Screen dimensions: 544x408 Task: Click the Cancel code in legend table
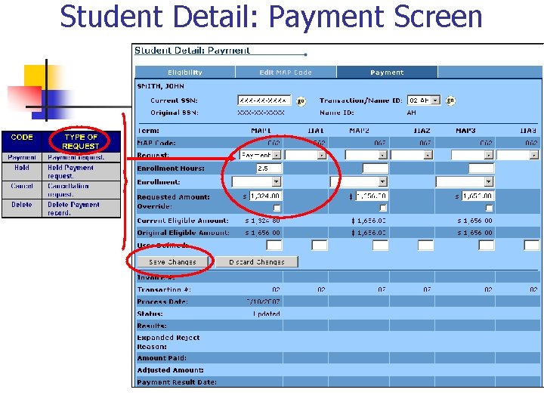21,186
